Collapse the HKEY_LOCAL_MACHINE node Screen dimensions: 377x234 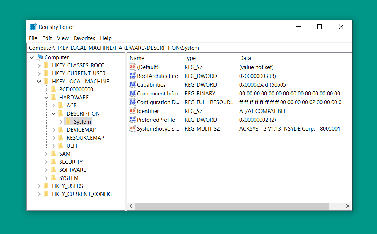[x=39, y=82]
